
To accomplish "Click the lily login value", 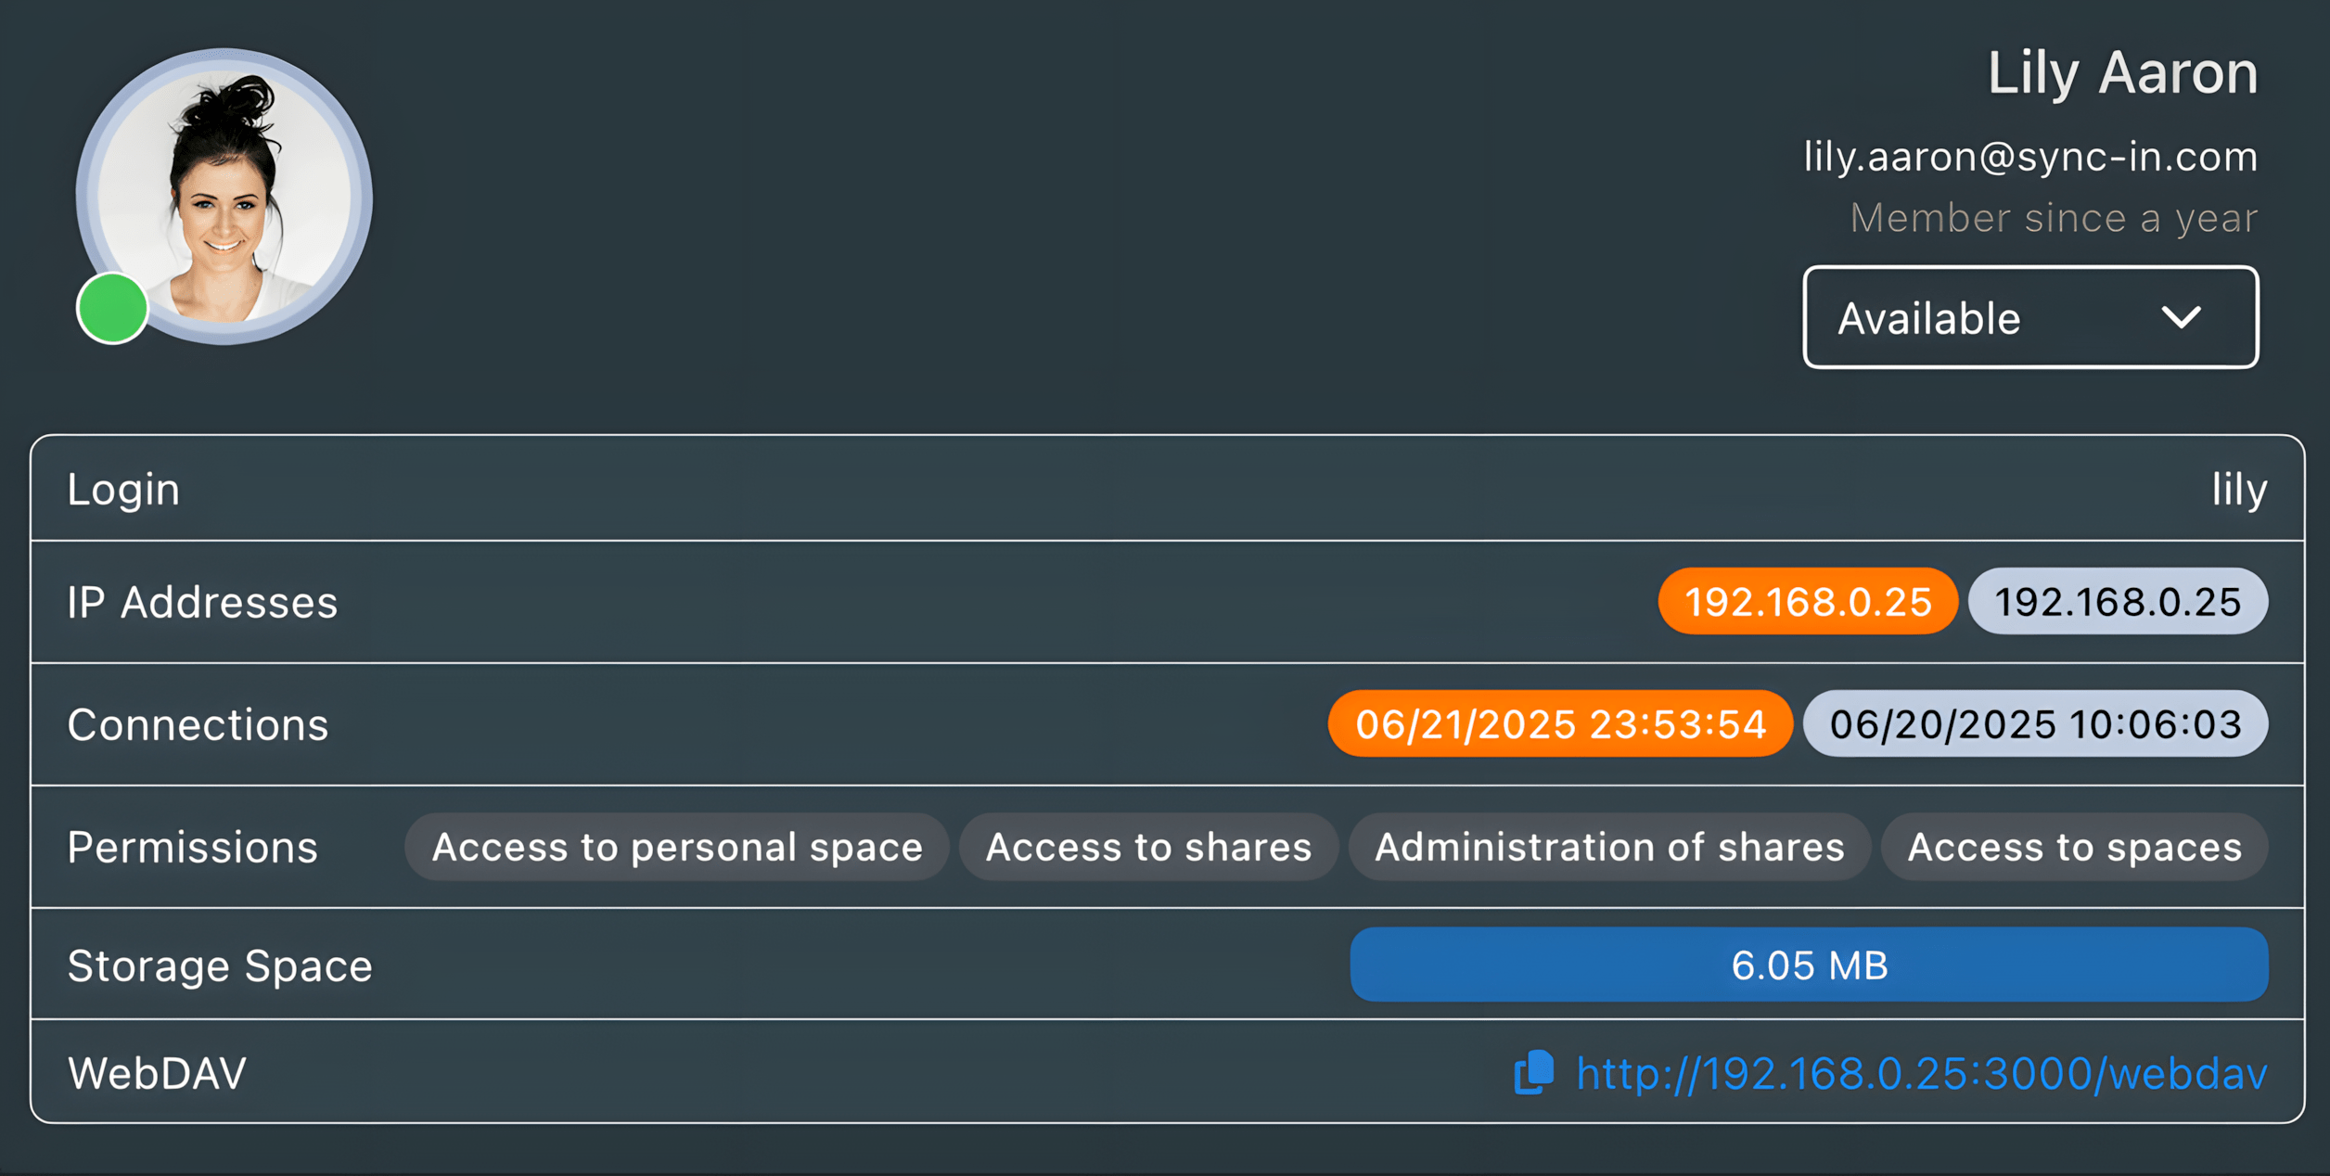I will pos(2239,489).
